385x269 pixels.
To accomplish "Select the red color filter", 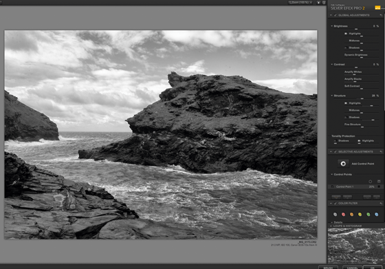I will [344, 215].
